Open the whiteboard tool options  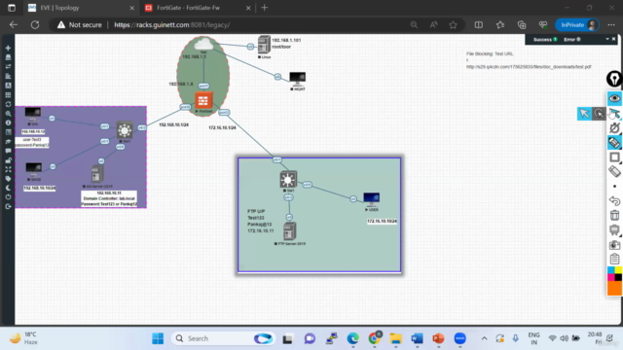(x=614, y=229)
